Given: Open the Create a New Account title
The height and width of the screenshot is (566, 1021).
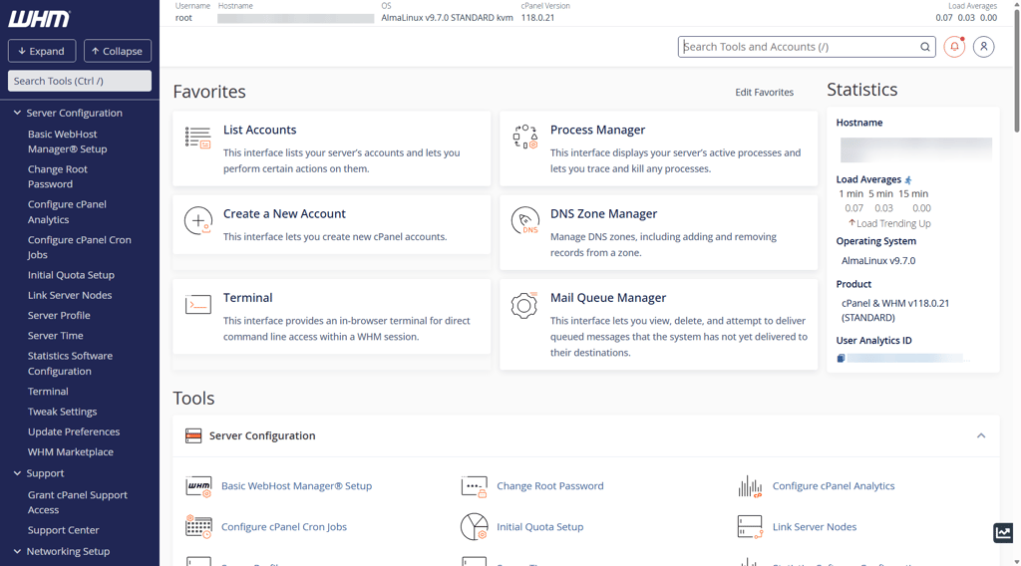Looking at the screenshot, I should point(284,214).
